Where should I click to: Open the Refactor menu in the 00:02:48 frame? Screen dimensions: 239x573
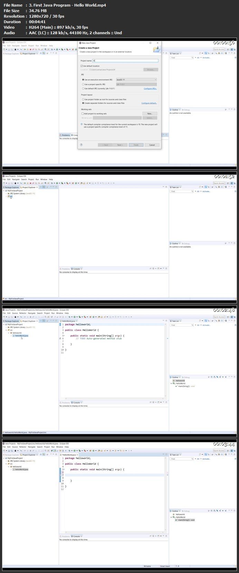pyautogui.click(x=23, y=313)
